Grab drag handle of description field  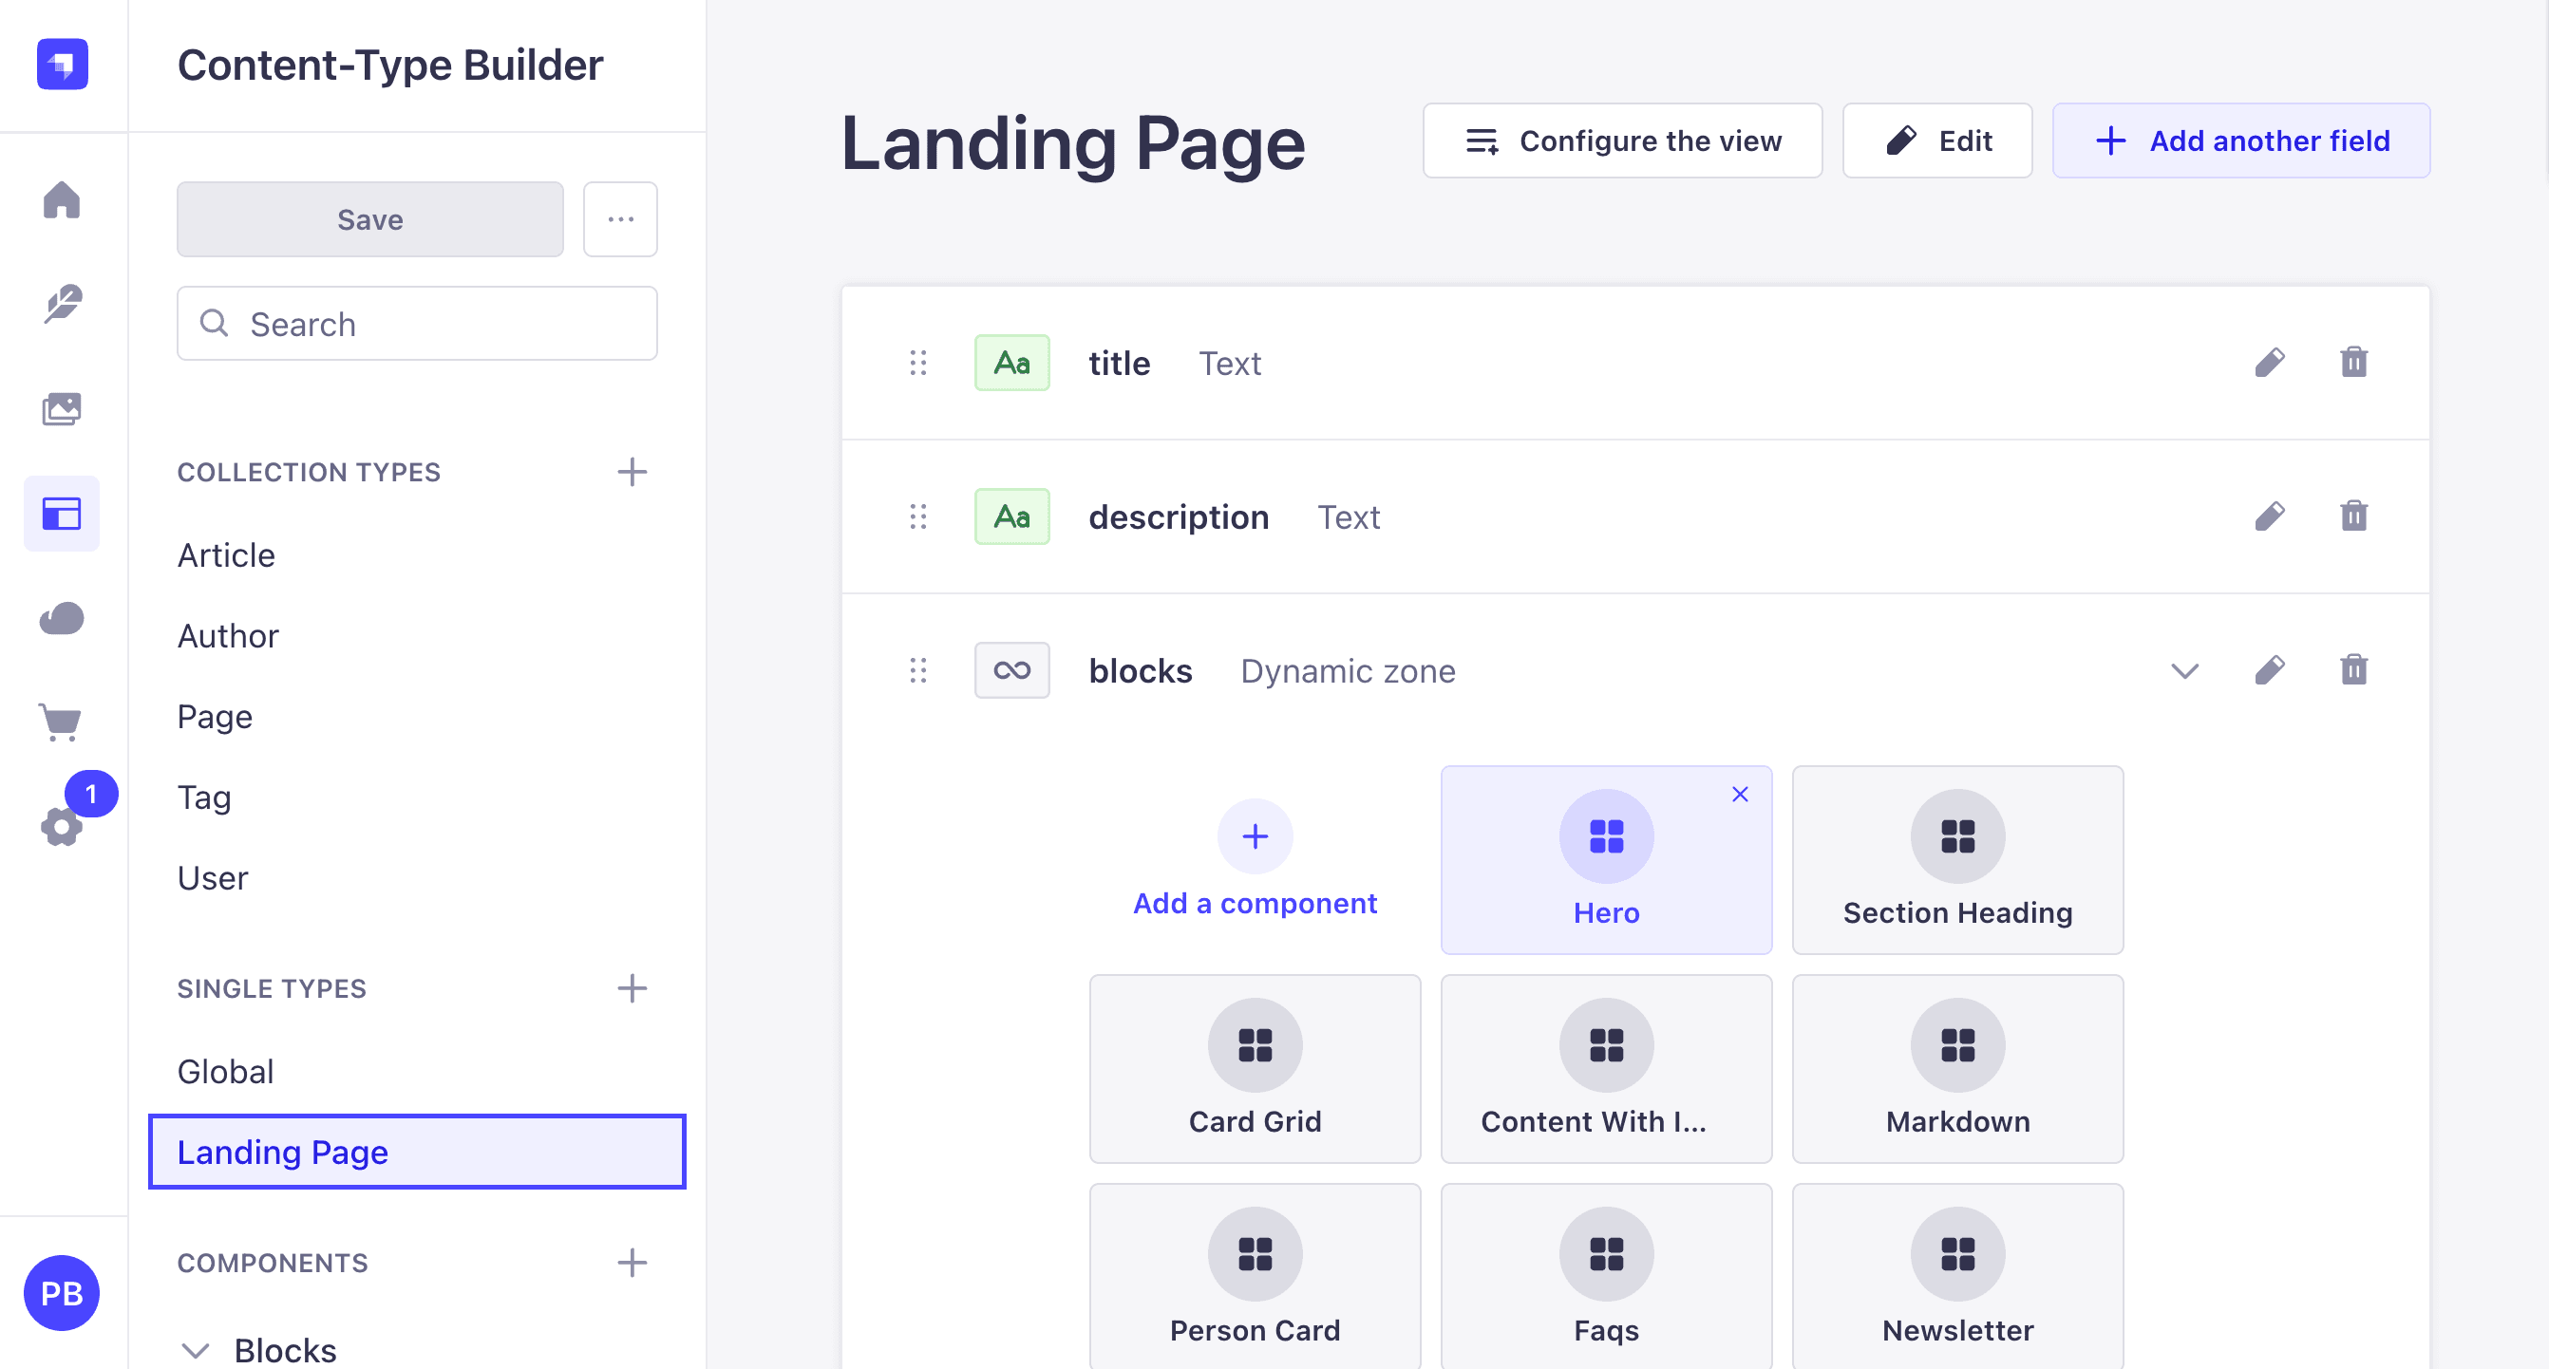point(918,516)
